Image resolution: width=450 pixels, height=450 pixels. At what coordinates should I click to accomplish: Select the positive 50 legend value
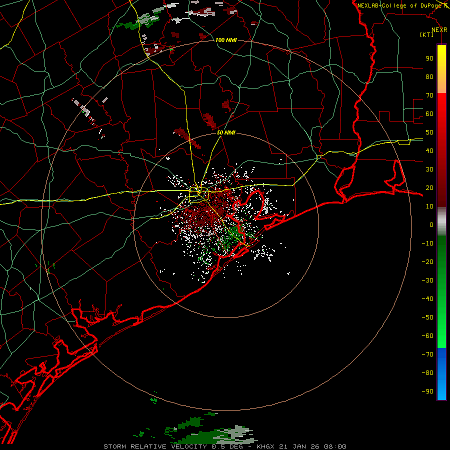[429, 132]
